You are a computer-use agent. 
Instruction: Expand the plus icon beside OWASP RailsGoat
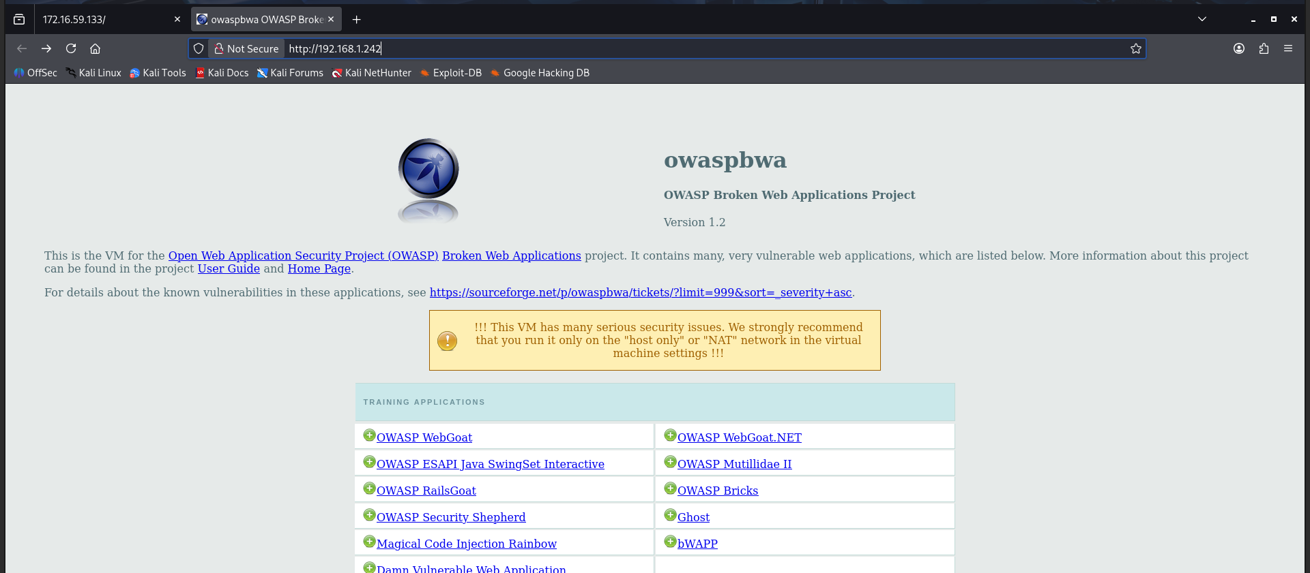click(x=369, y=488)
